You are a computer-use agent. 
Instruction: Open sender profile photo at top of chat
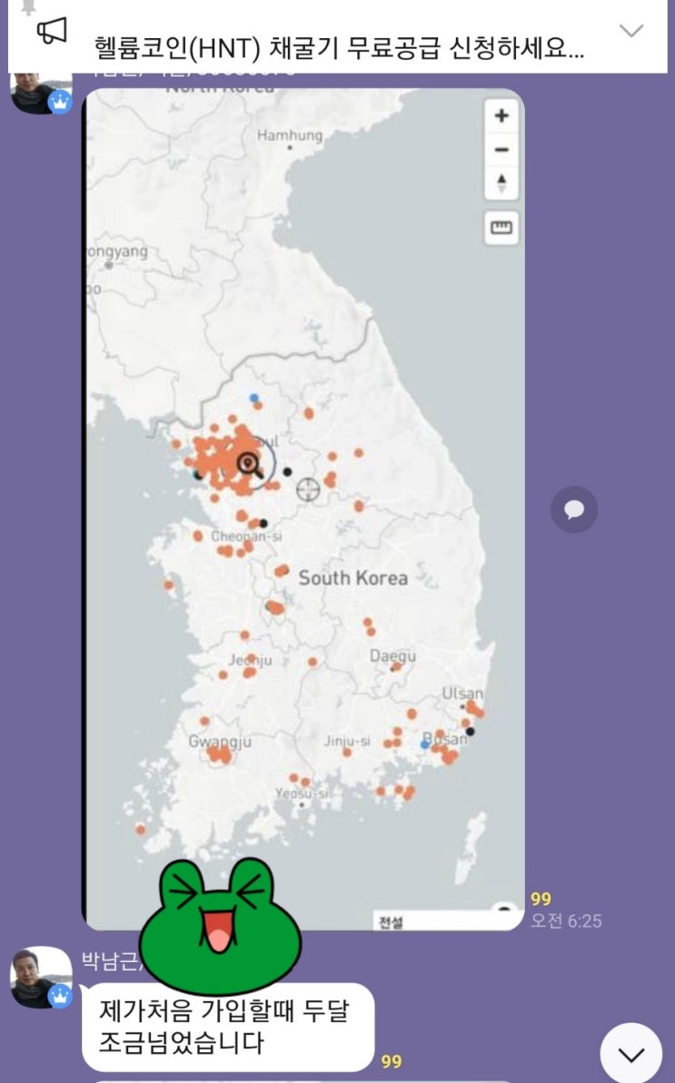41,93
